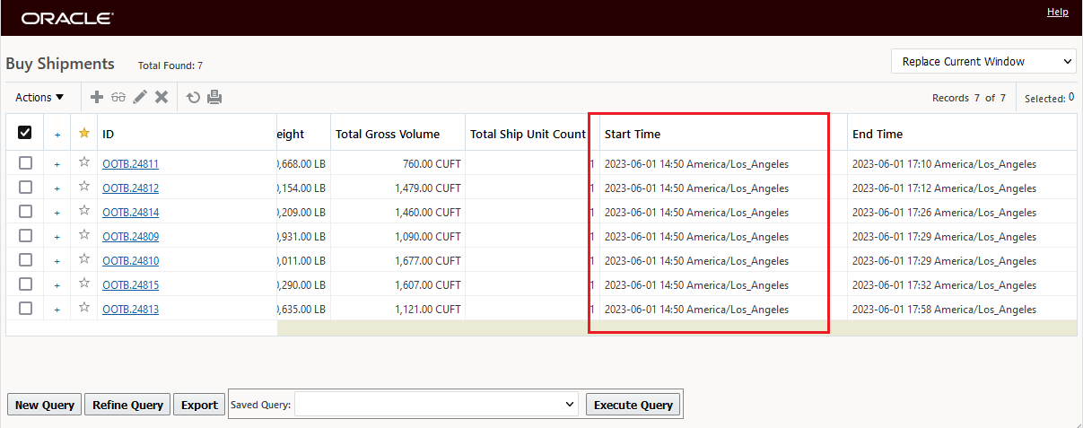The height and width of the screenshot is (428, 1083).
Task: Expand row OOTB.24815 with plus
Action: (57, 285)
